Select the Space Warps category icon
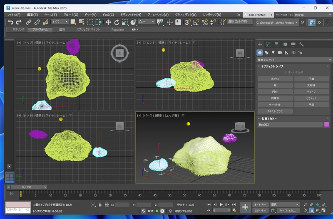This screenshot has width=333, height=219. 293,52
